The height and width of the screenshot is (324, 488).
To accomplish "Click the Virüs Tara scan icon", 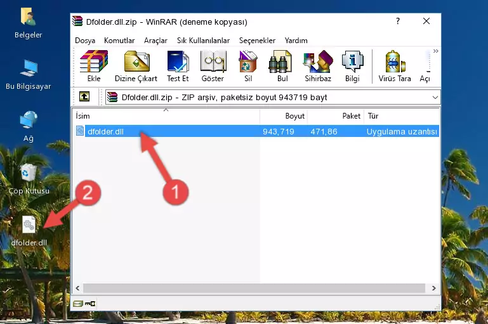I will click(395, 66).
